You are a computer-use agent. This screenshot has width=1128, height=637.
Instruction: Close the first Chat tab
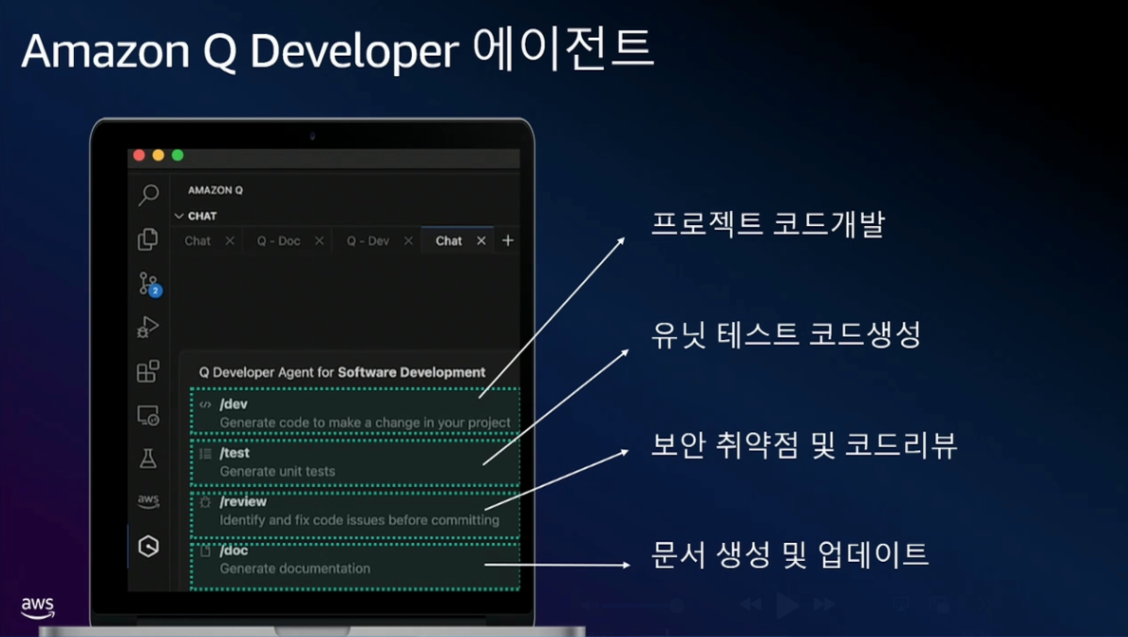[x=230, y=241]
